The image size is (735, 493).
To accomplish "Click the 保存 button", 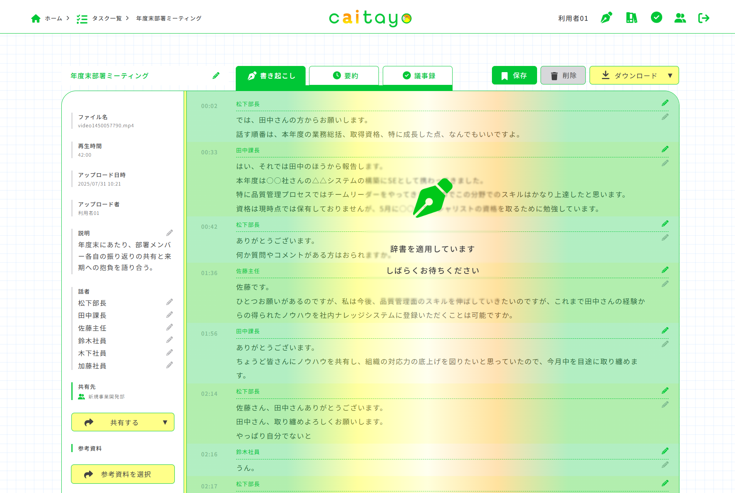I will (514, 76).
